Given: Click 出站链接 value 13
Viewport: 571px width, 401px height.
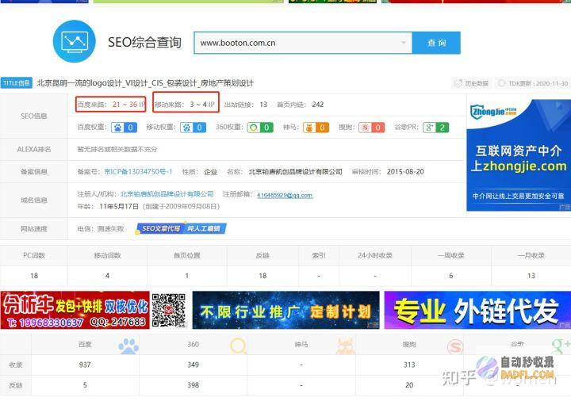Looking at the screenshot, I should (x=263, y=105).
